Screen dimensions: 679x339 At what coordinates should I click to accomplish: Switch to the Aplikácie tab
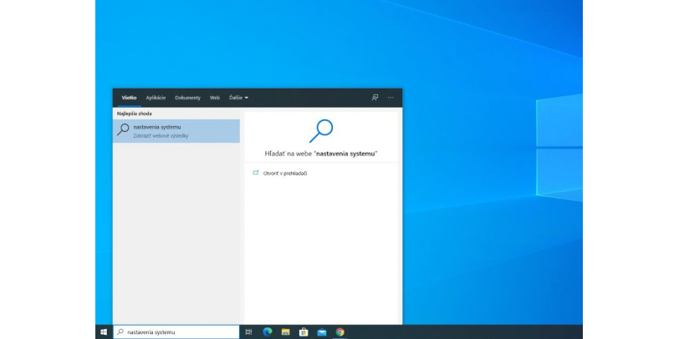pos(156,98)
